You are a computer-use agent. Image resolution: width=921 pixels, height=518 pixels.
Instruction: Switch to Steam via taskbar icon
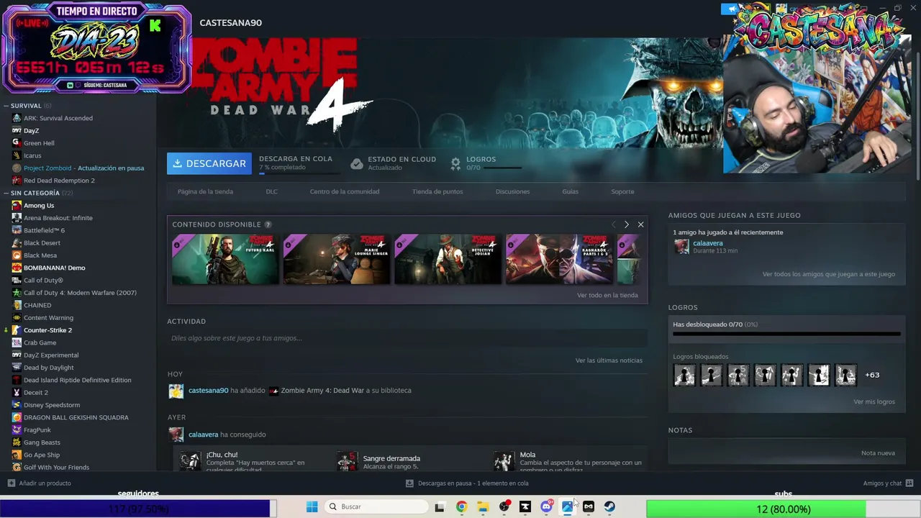click(609, 506)
